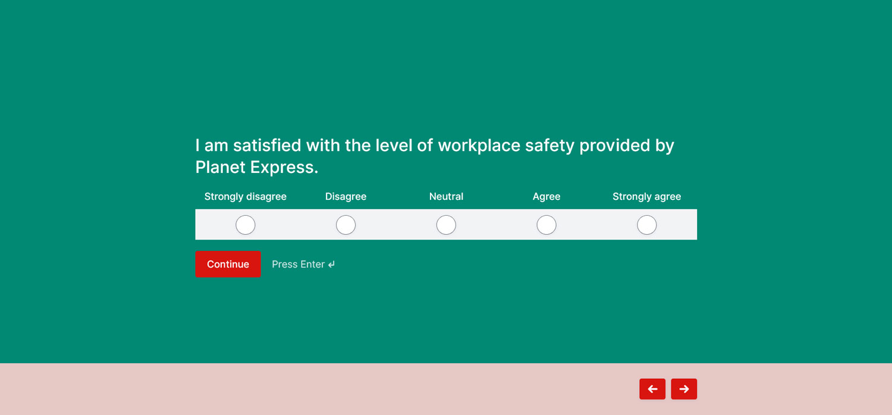
Task: Click the 'Disagree' column label
Action: click(x=346, y=197)
